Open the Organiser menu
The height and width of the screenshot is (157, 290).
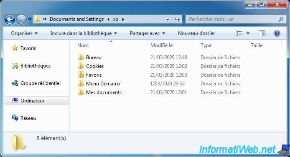point(24,33)
